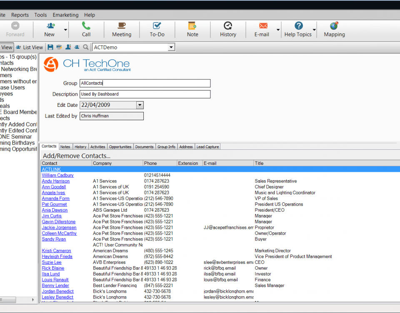Screen dimensions: 400x313
Task: Switch to the Opportunities tab
Action: pyautogui.click(x=120, y=146)
